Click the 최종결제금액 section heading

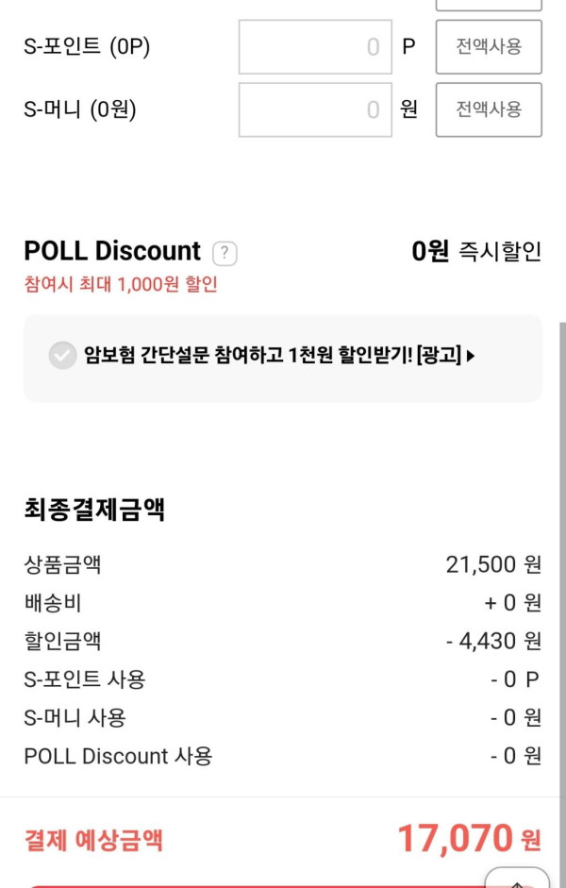click(x=94, y=511)
